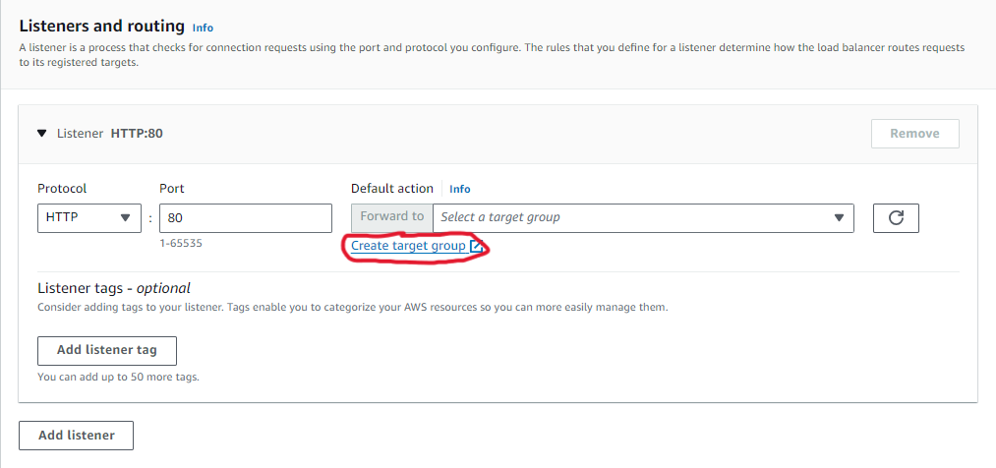The image size is (996, 468).
Task: Click the refresh target groups icon button
Action: click(x=896, y=218)
